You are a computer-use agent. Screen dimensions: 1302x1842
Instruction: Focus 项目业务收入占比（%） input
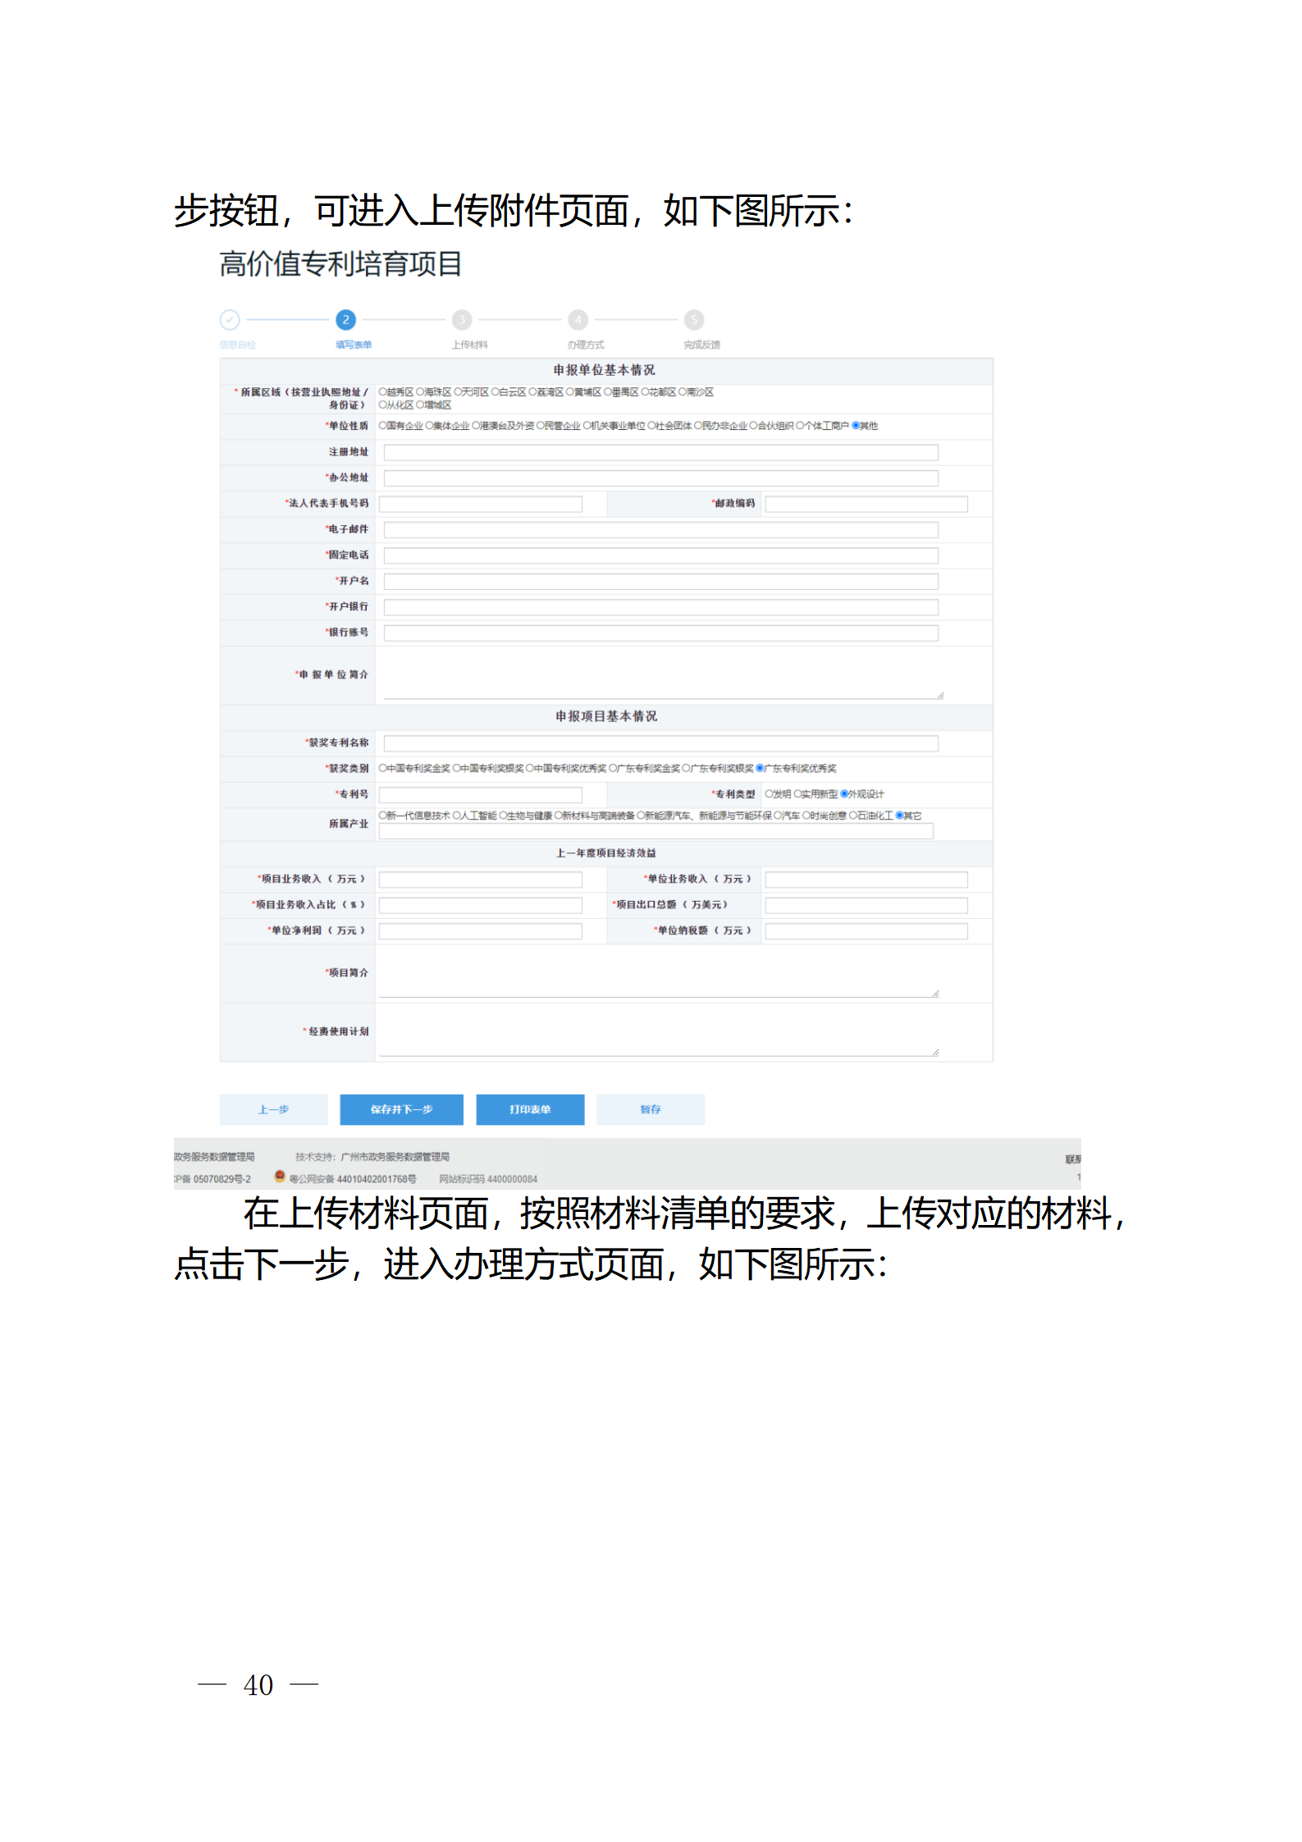coord(480,905)
